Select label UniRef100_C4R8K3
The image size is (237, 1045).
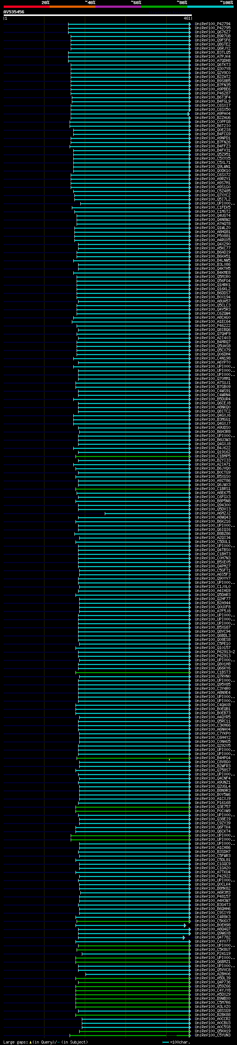(213, 916)
